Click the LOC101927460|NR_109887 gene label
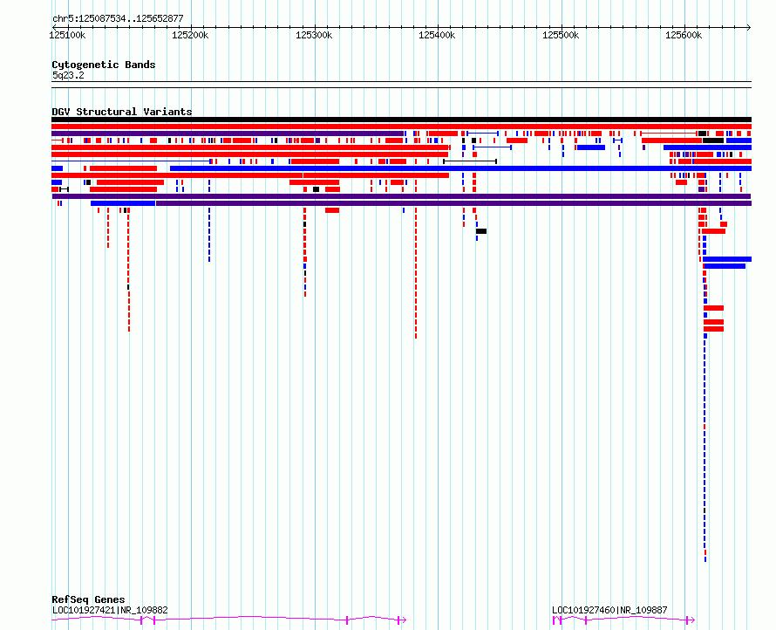The height and width of the screenshot is (630, 776). click(x=609, y=610)
